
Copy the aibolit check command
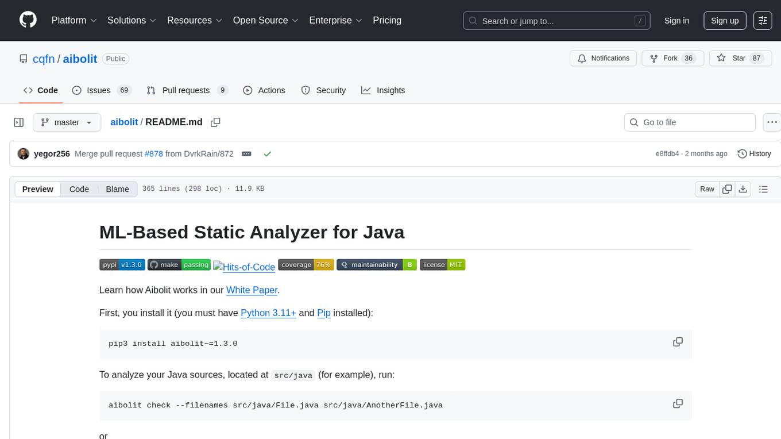click(x=678, y=403)
